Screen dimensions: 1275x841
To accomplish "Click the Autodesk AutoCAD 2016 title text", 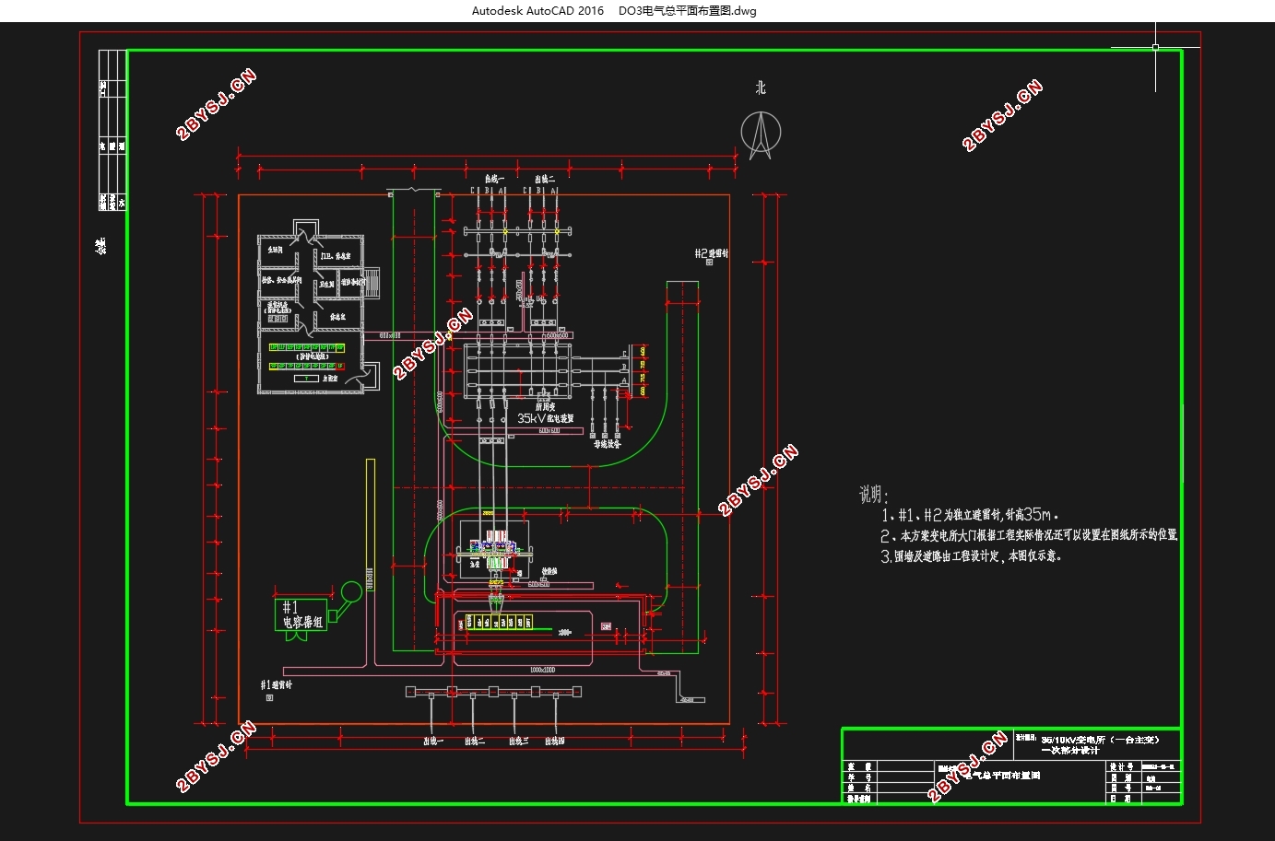I will tap(538, 11).
